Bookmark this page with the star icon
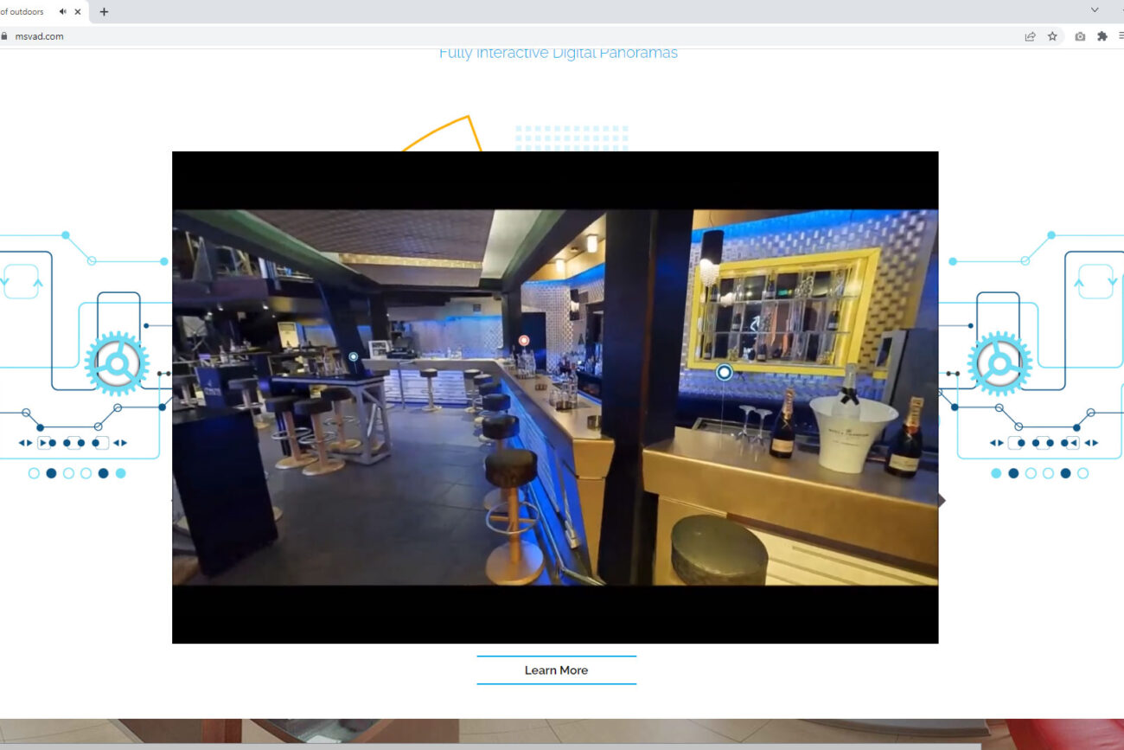The width and height of the screenshot is (1124, 750). pos(1052,36)
